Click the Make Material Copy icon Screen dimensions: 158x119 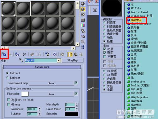tap(32, 54)
